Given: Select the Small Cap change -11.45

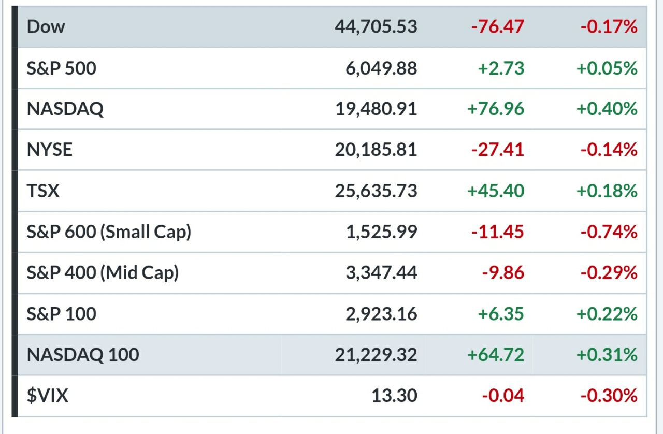Looking at the screenshot, I should [x=498, y=232].
